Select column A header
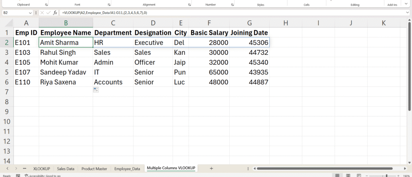 (x=26, y=23)
